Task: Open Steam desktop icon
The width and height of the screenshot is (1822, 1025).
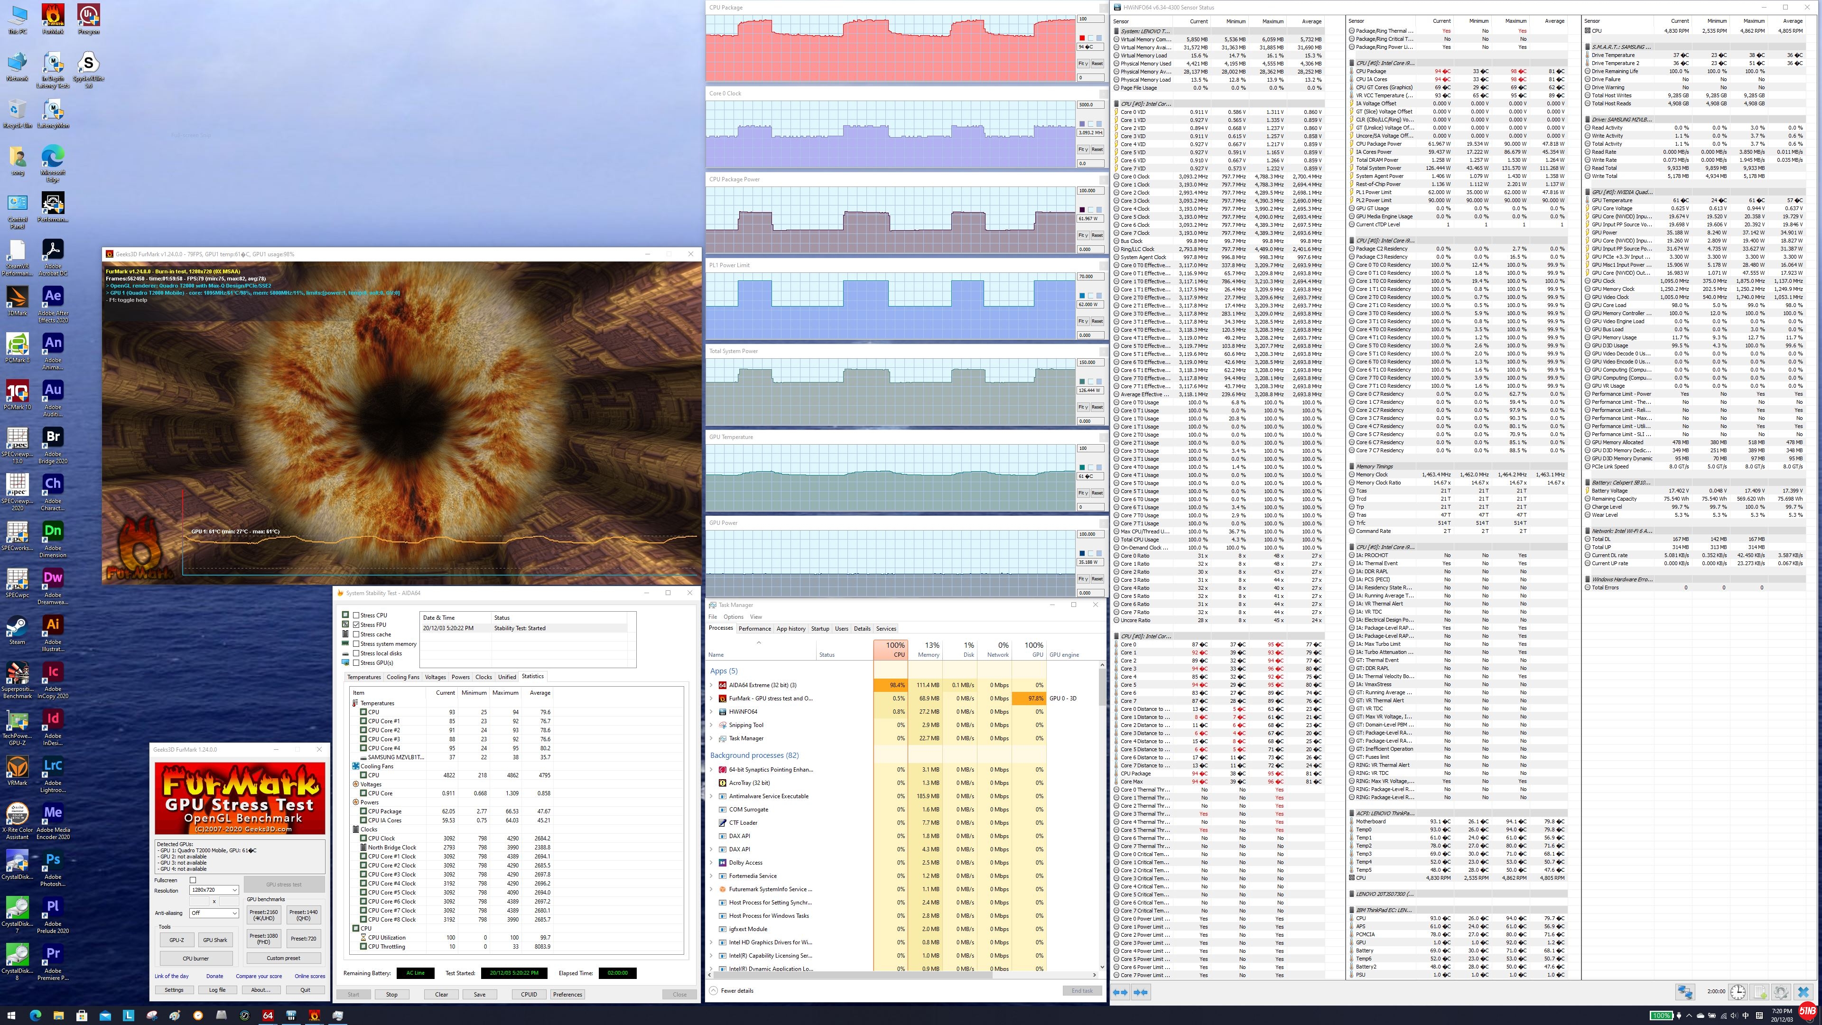Action: pyautogui.click(x=17, y=630)
